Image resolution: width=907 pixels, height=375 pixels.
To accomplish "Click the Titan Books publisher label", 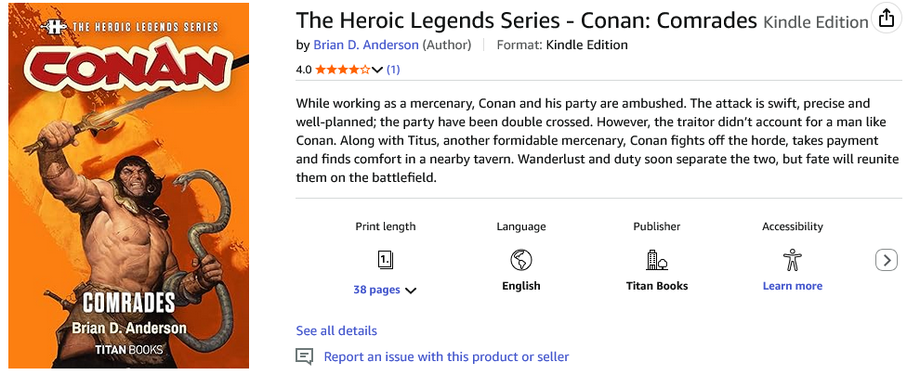I will pos(656,286).
